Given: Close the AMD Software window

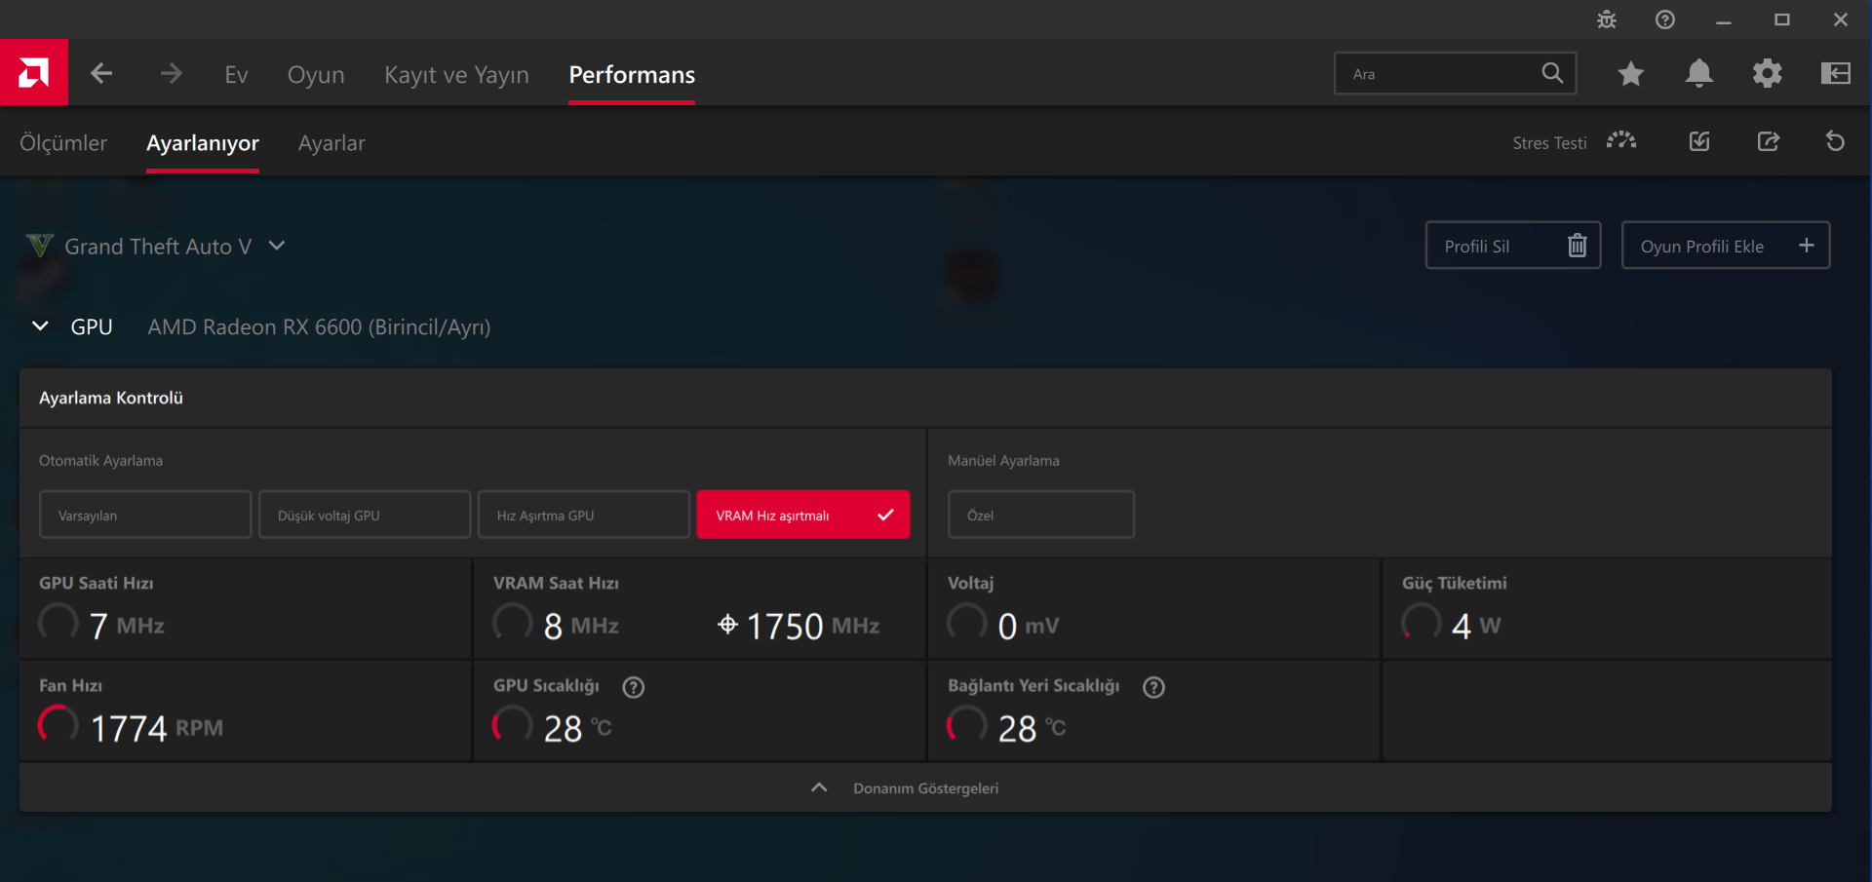Looking at the screenshot, I should pyautogui.click(x=1841, y=19).
